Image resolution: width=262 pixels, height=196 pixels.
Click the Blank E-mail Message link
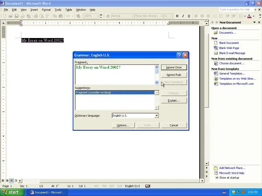(x=232, y=53)
